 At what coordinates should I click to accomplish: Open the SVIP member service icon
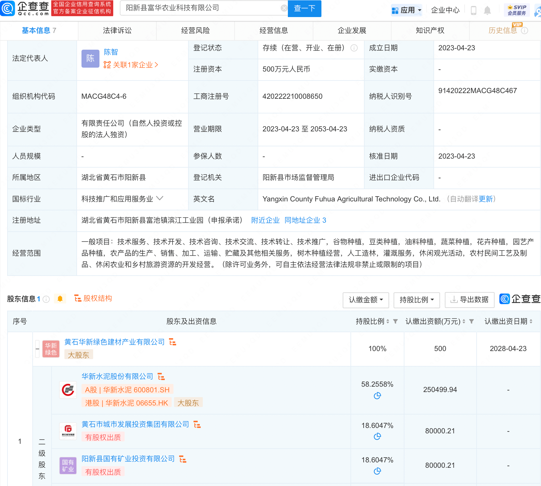tap(517, 10)
